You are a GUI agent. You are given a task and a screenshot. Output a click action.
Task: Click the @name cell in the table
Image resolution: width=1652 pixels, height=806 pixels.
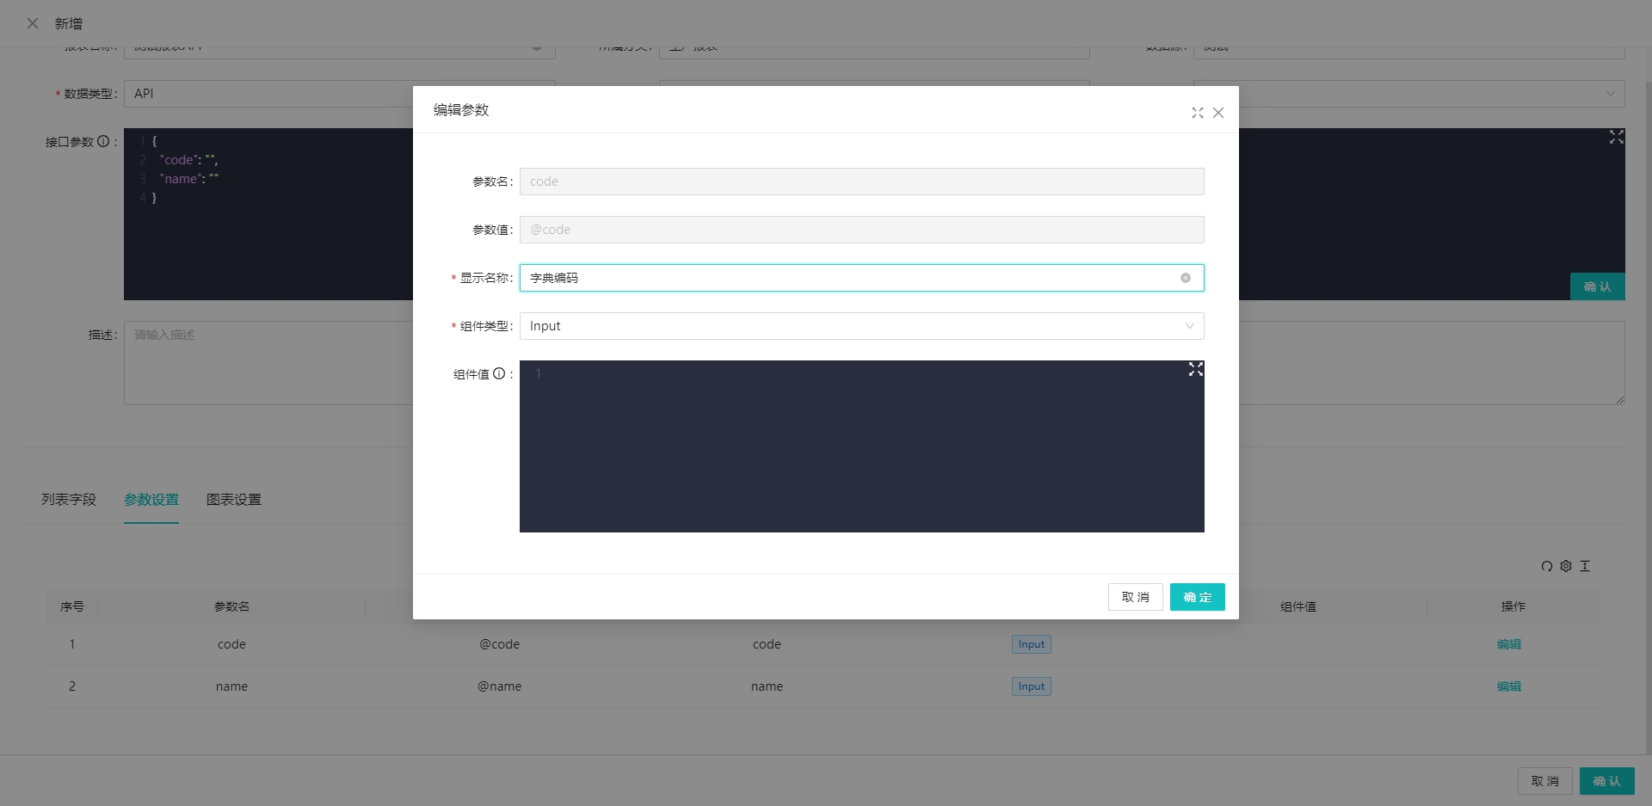pos(499,686)
